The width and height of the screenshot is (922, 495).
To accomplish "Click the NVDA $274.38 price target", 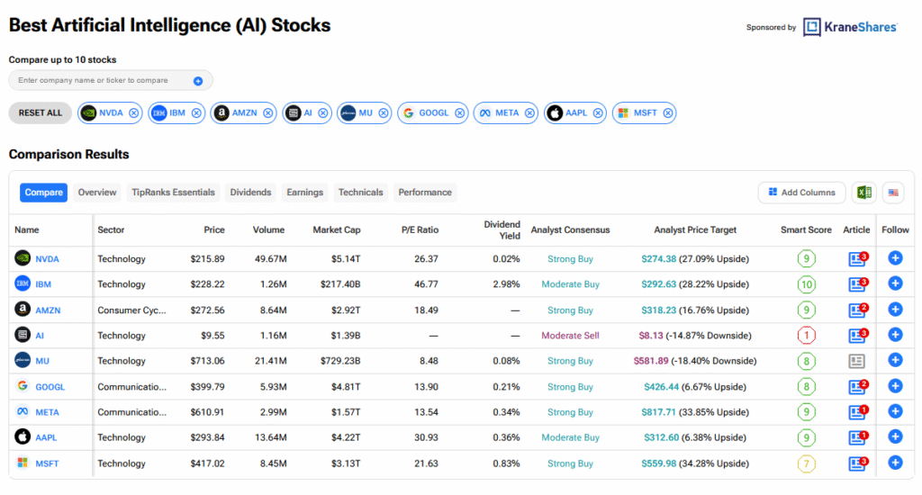I will [658, 258].
